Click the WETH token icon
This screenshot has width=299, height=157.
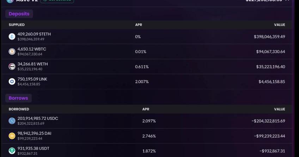coord(12,67)
